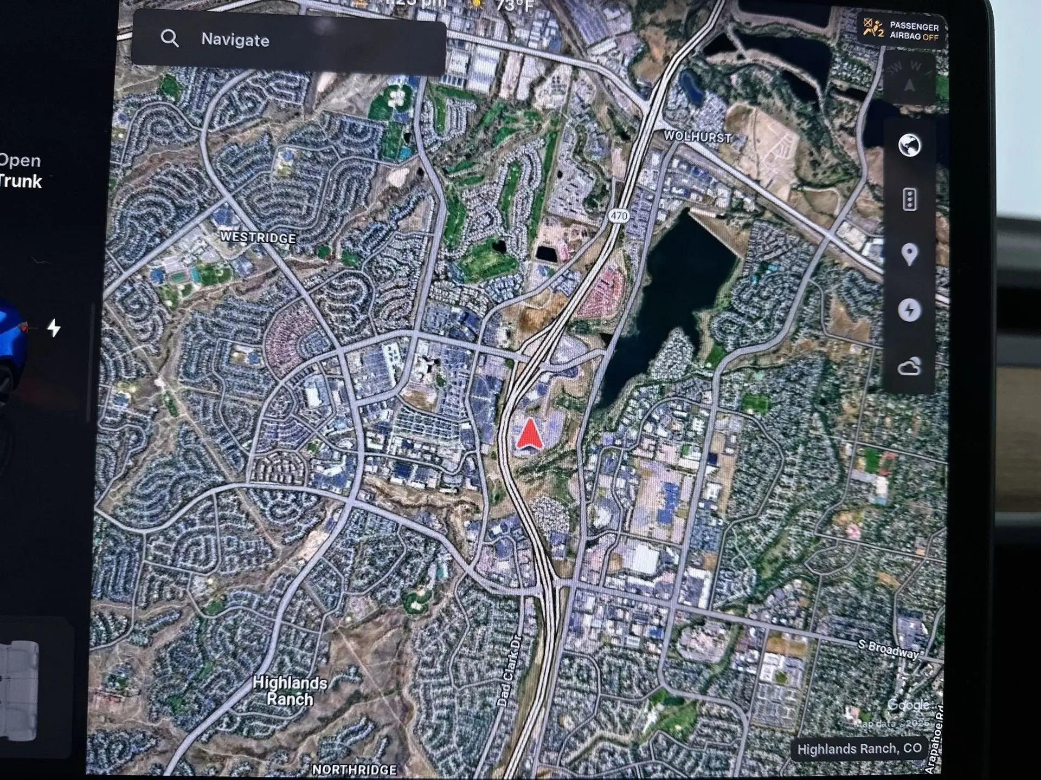Tap the compass orientation control
The image size is (1041, 780).
[x=910, y=80]
